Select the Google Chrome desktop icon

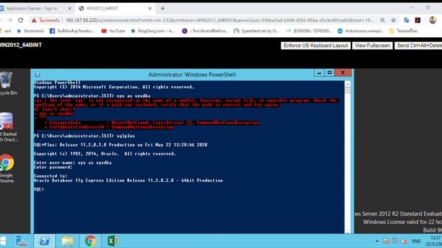[7, 168]
